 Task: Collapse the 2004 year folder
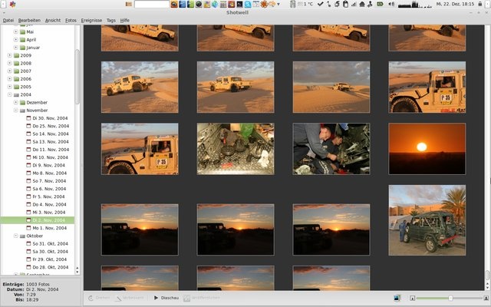[x=9, y=94]
